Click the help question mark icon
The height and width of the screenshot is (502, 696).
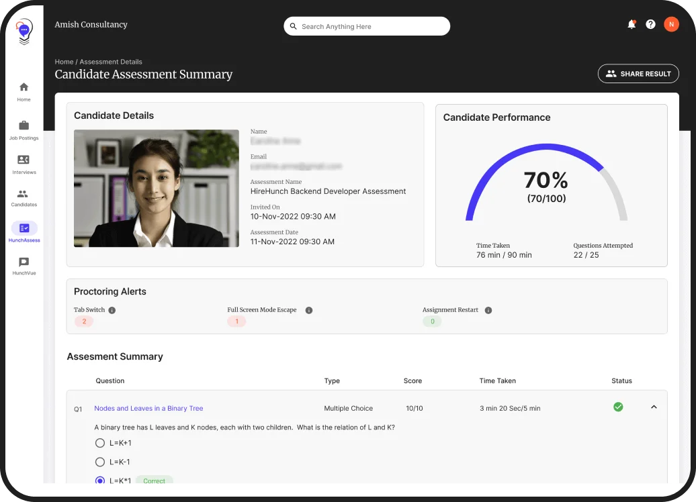[650, 24]
